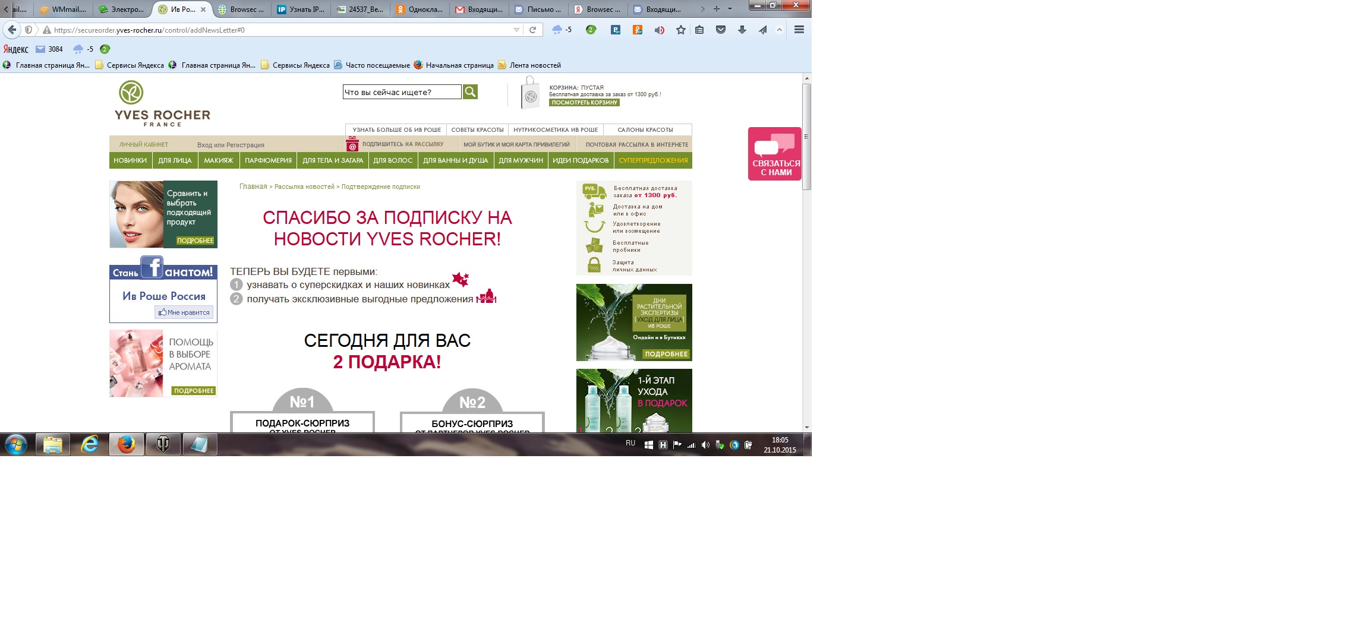Open Windows Explorer folder in the taskbar
Screen dimensions: 1356x626
tap(53, 444)
